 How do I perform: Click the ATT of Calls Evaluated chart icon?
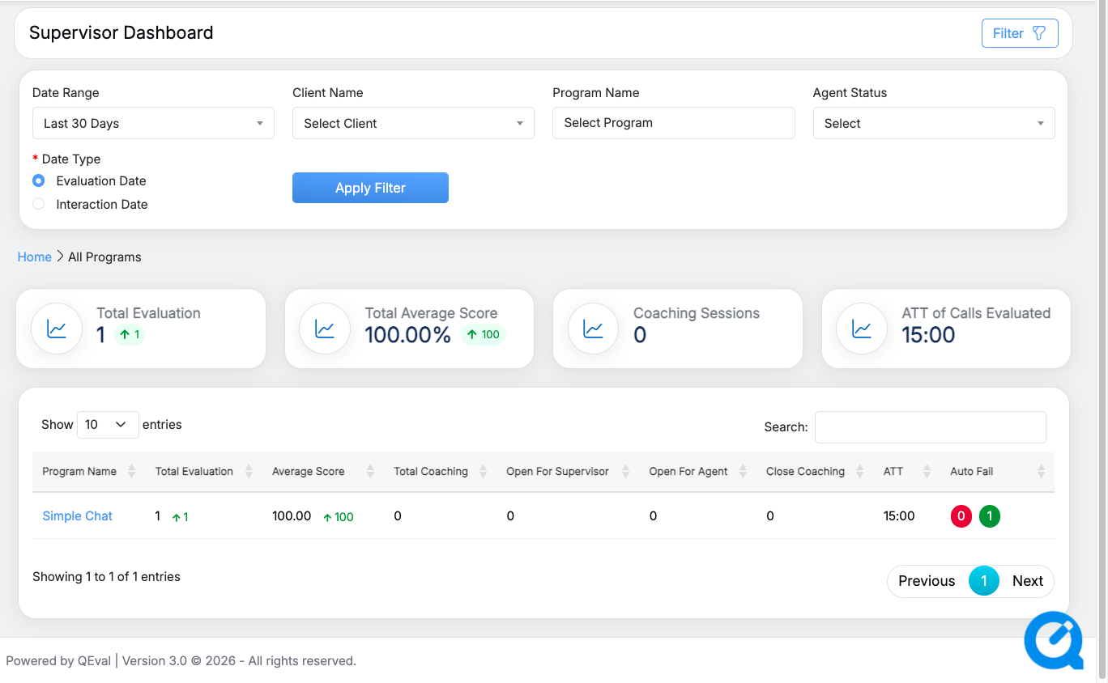862,329
